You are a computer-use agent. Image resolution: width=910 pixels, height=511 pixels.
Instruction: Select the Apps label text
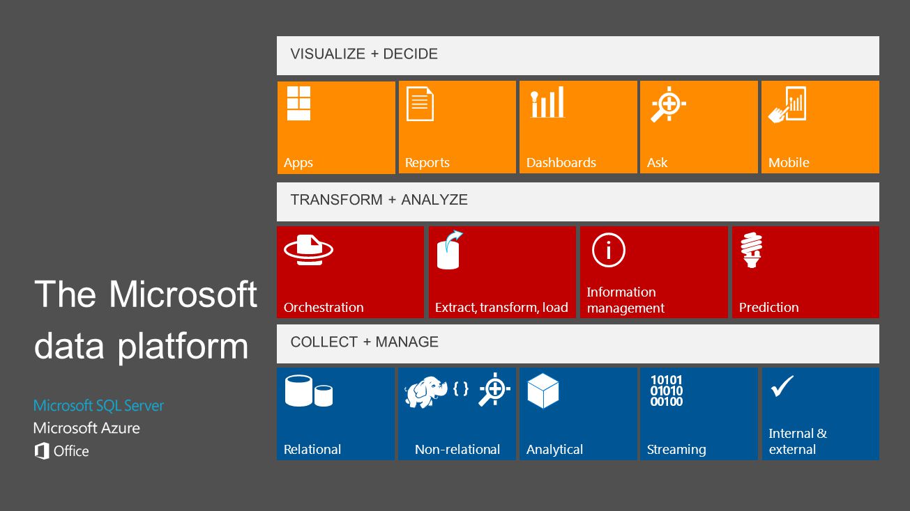[x=298, y=163]
